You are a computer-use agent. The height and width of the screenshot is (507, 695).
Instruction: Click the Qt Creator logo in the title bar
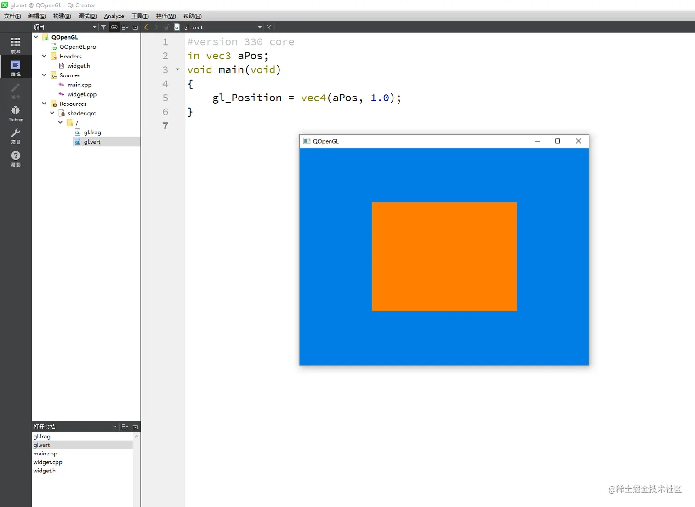click(5, 5)
